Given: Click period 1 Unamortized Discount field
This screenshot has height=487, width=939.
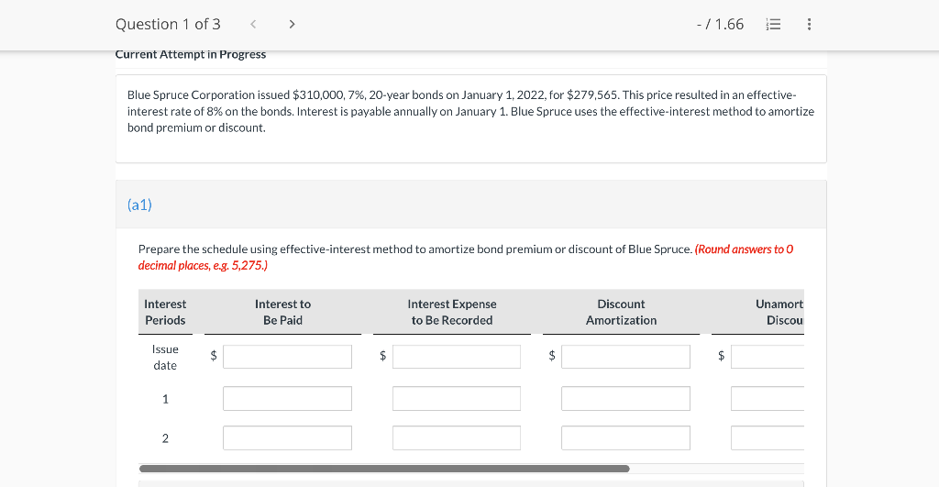Looking at the screenshot, I should [768, 398].
